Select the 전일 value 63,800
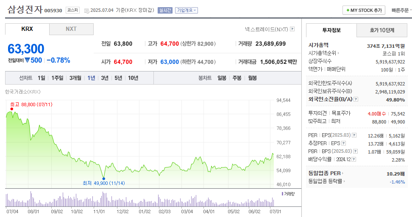 point(123,44)
